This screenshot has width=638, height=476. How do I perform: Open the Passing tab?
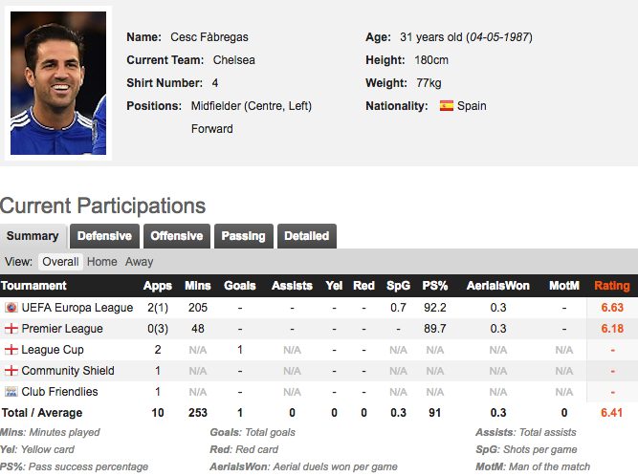[x=244, y=236]
